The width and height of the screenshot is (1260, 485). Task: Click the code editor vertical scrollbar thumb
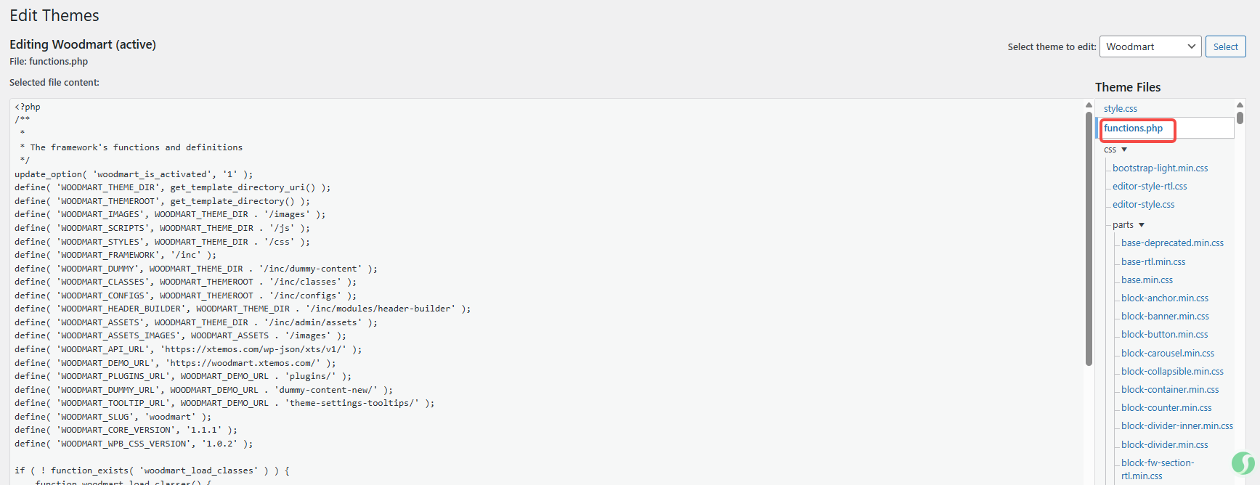pos(1089,238)
